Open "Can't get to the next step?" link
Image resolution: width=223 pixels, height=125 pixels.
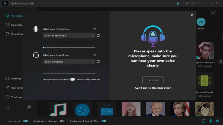click(x=153, y=88)
